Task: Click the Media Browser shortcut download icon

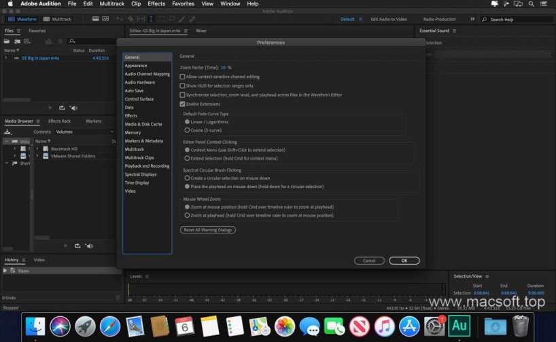Action: 7,132
